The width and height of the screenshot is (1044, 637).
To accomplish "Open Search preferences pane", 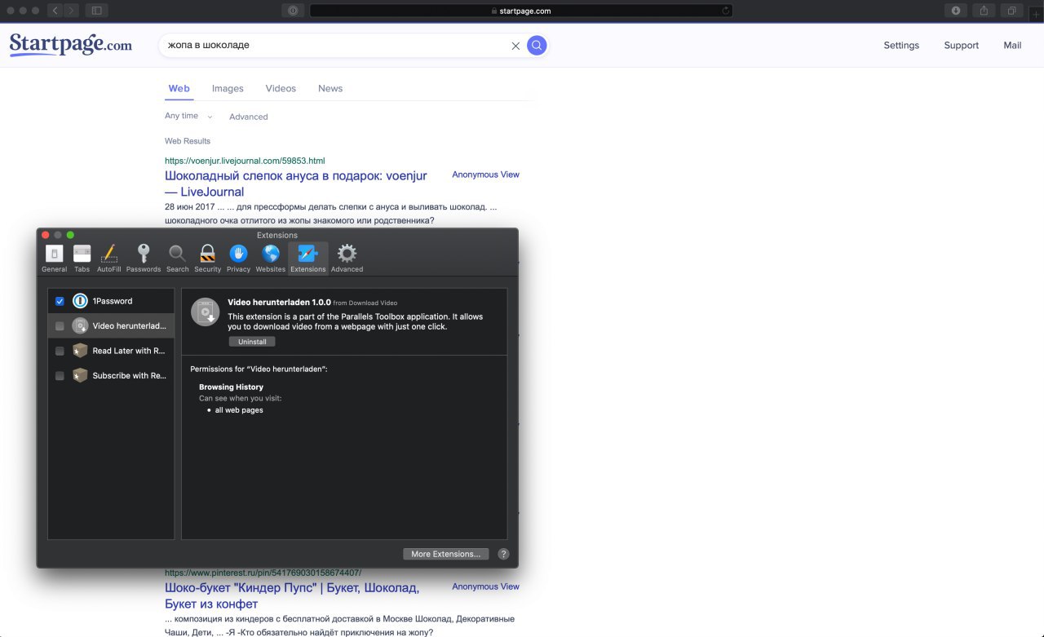I will point(177,258).
